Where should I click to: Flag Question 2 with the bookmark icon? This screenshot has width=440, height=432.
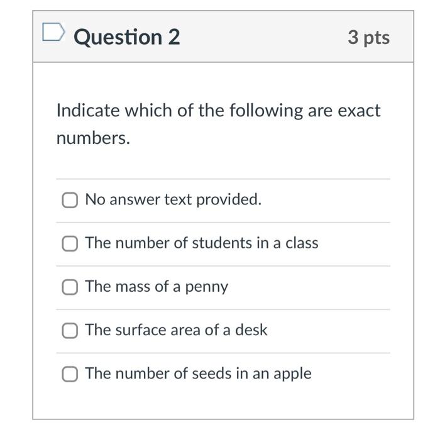(53, 32)
